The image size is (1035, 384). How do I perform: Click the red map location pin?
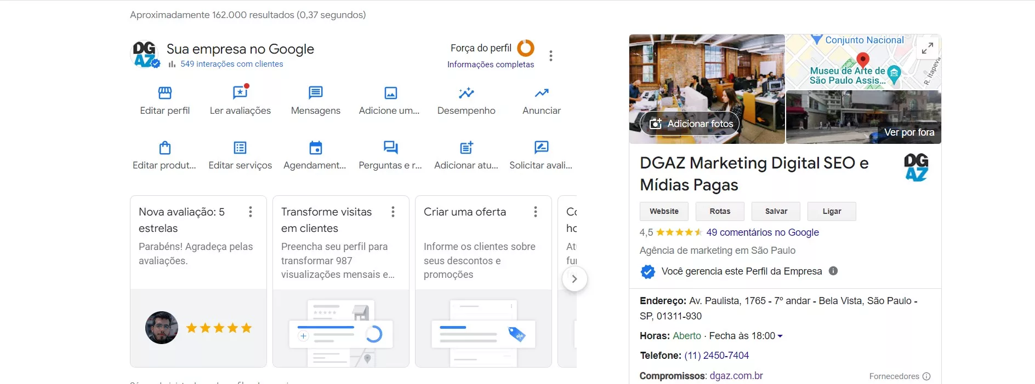pyautogui.click(x=863, y=60)
